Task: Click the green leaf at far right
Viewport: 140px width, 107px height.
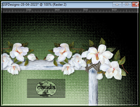Action: [x=122, y=61]
